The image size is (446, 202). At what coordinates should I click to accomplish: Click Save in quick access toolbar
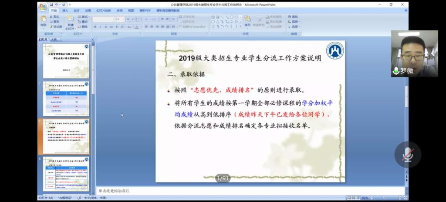point(52,4)
